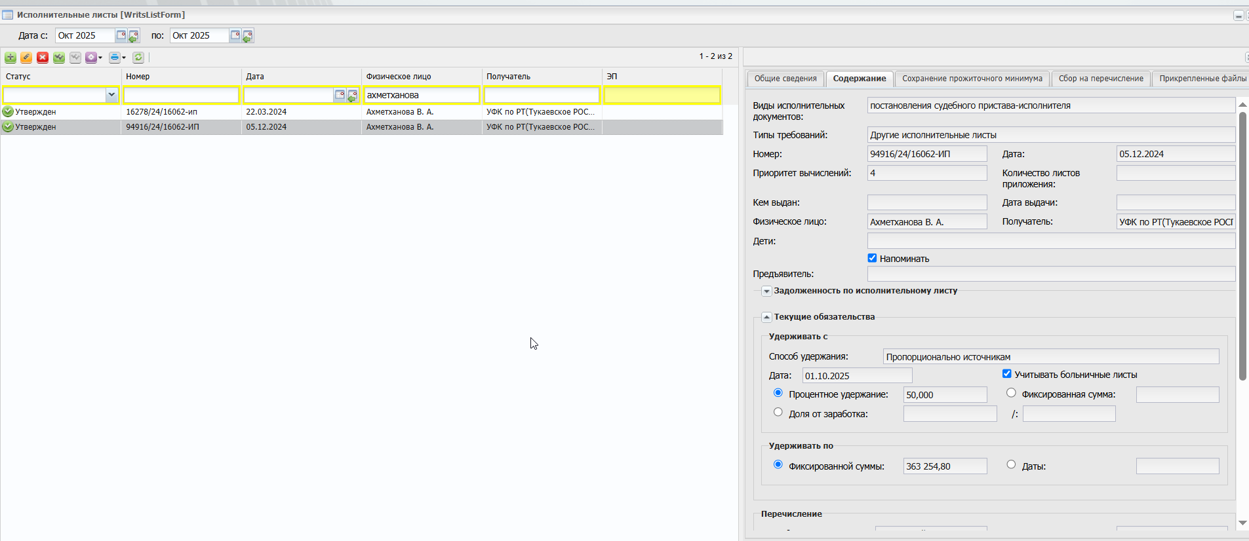Viewport: 1249px width, 541px height.
Task: Toggle the 'Напоминать' checkbox
Action: [872, 258]
